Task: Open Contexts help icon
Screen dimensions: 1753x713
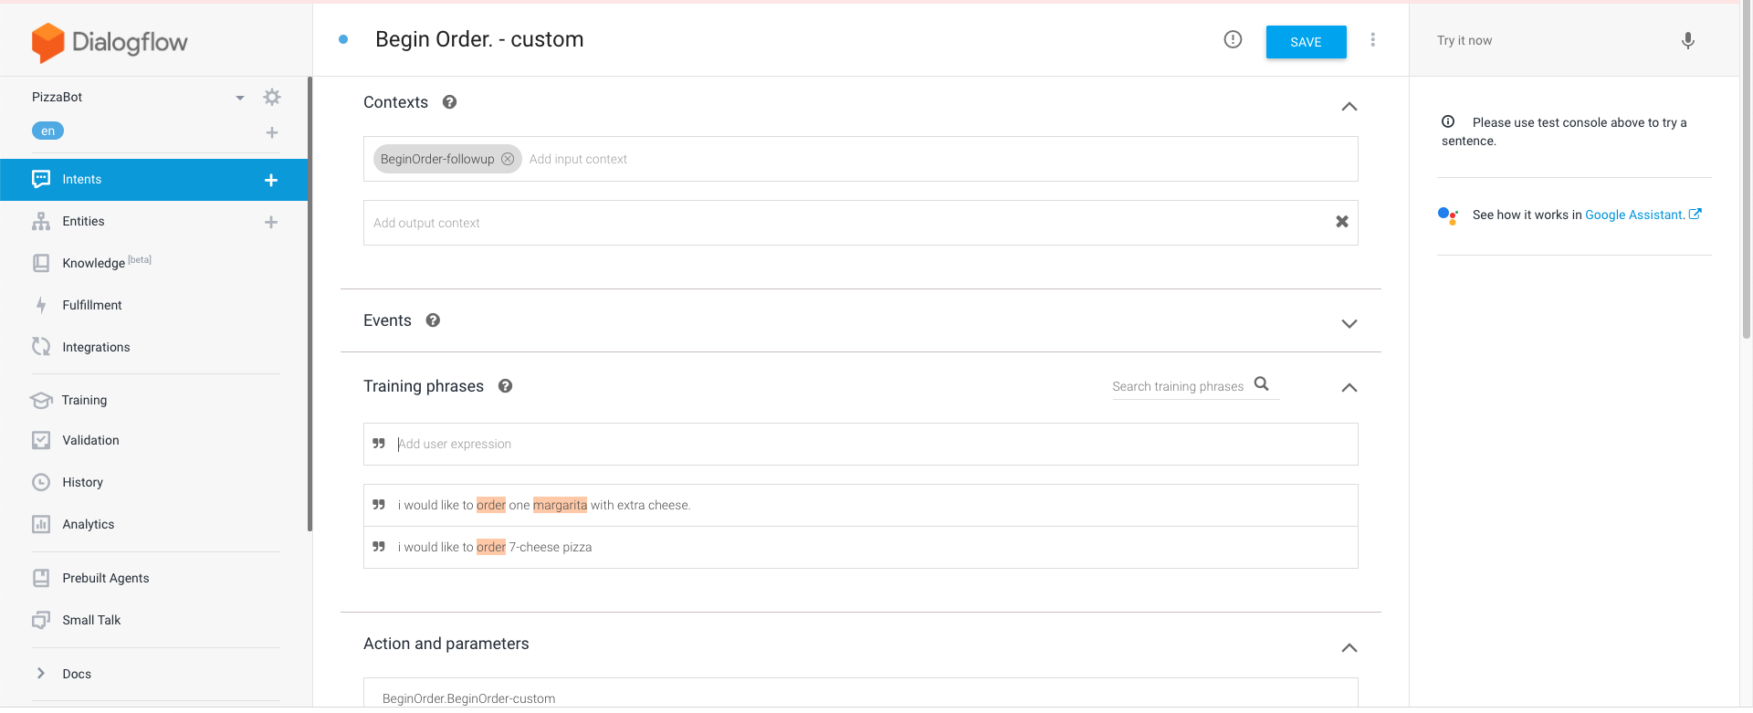Action: pos(449,102)
